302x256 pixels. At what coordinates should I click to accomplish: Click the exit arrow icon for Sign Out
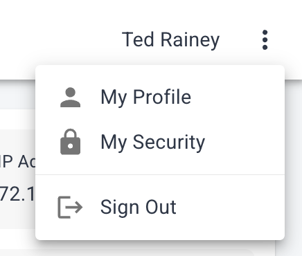[70, 207]
